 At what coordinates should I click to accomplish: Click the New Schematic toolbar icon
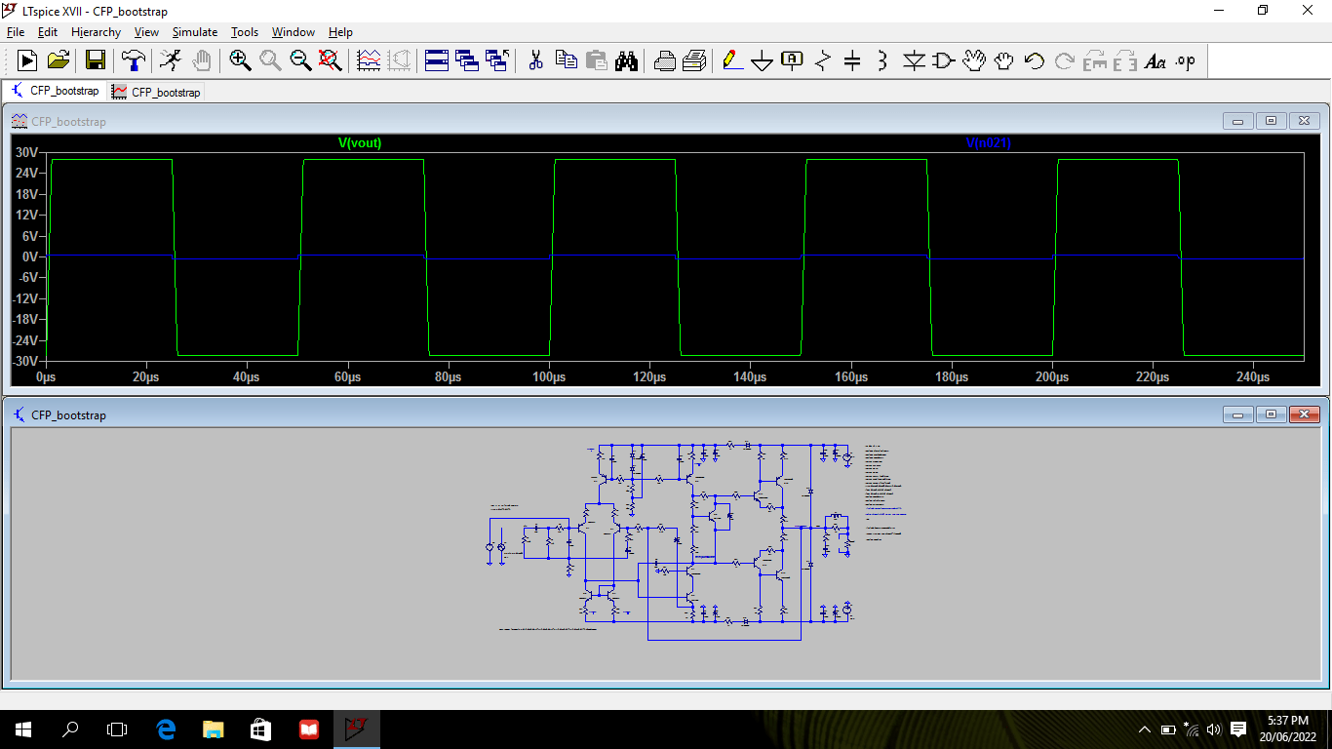27,60
